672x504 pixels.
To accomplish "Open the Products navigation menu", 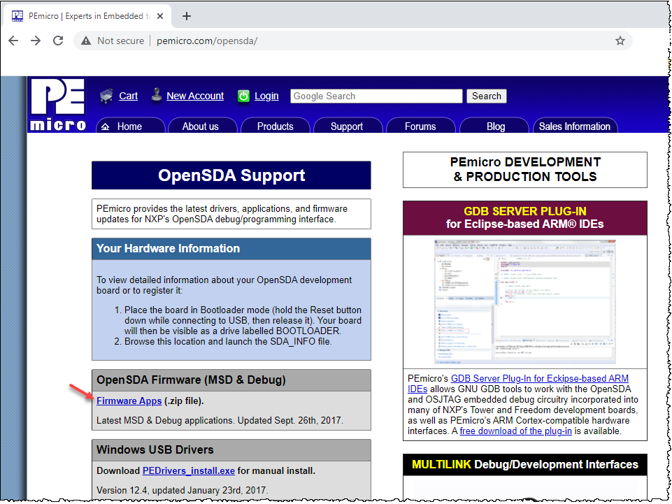I will 275,127.
